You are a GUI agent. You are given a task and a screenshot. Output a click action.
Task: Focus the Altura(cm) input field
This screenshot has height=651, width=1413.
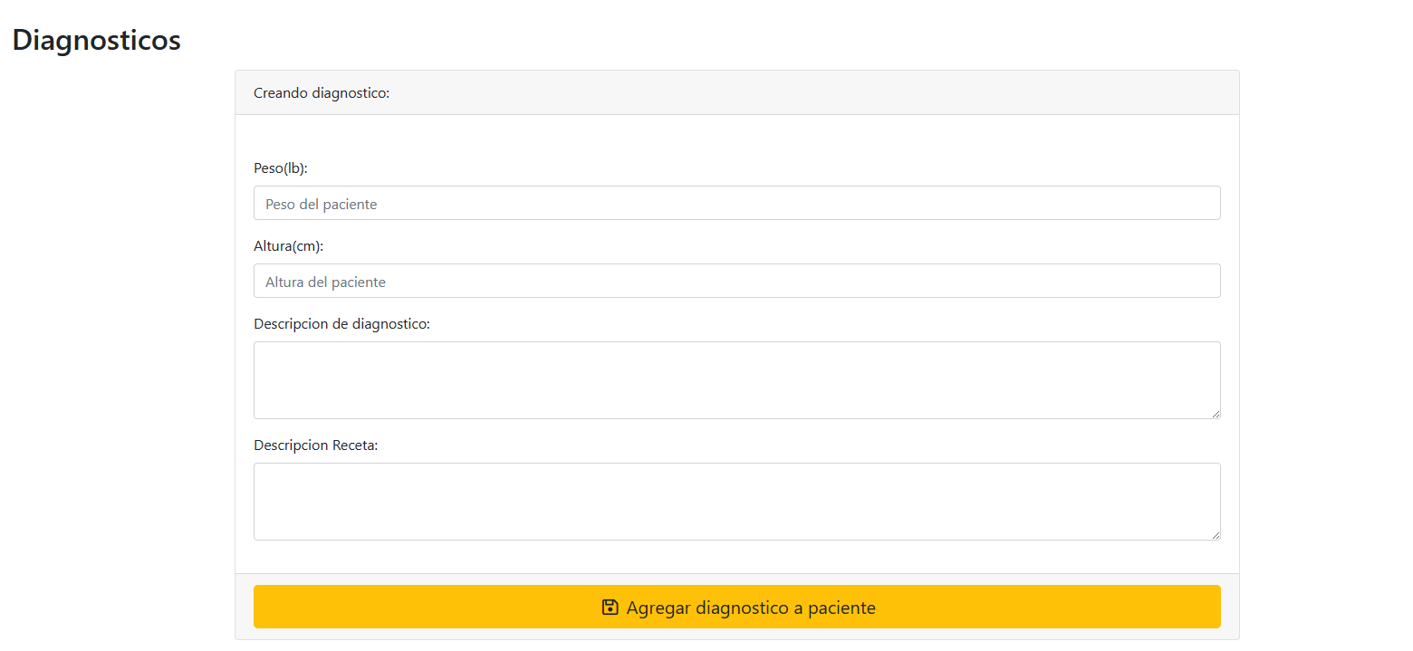(x=736, y=281)
